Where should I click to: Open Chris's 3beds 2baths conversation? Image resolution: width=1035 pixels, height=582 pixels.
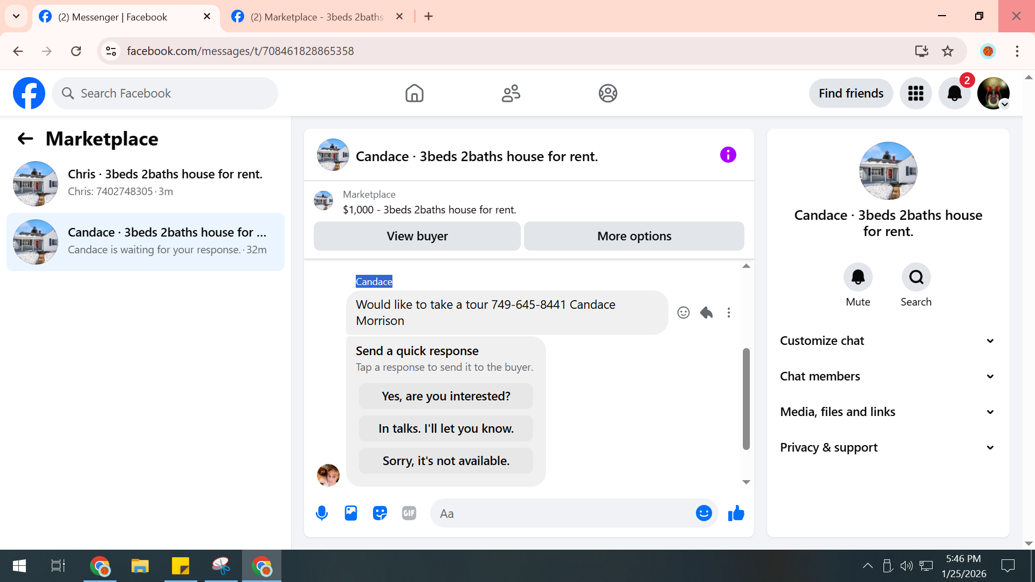tap(146, 184)
